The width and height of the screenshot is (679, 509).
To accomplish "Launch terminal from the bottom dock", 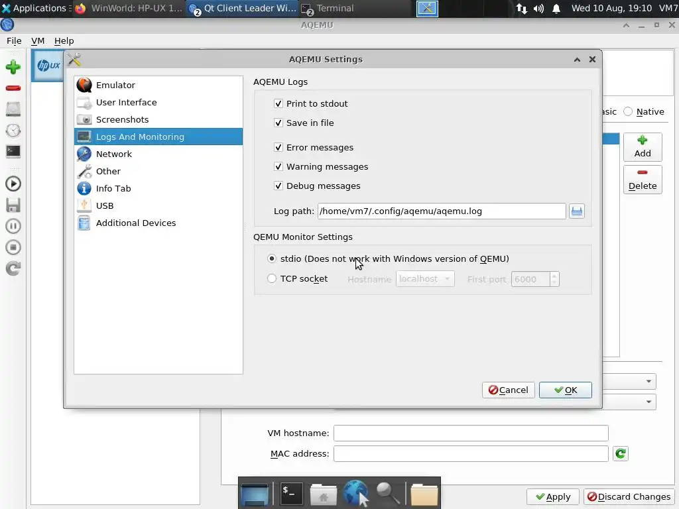I will point(290,493).
